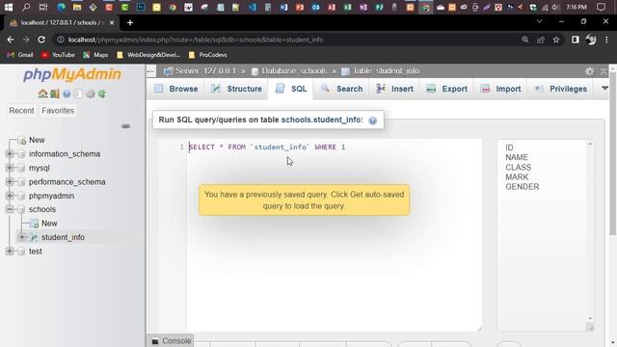Open Windows Start menu
This screenshot has width=617, height=347.
tap(9, 7)
